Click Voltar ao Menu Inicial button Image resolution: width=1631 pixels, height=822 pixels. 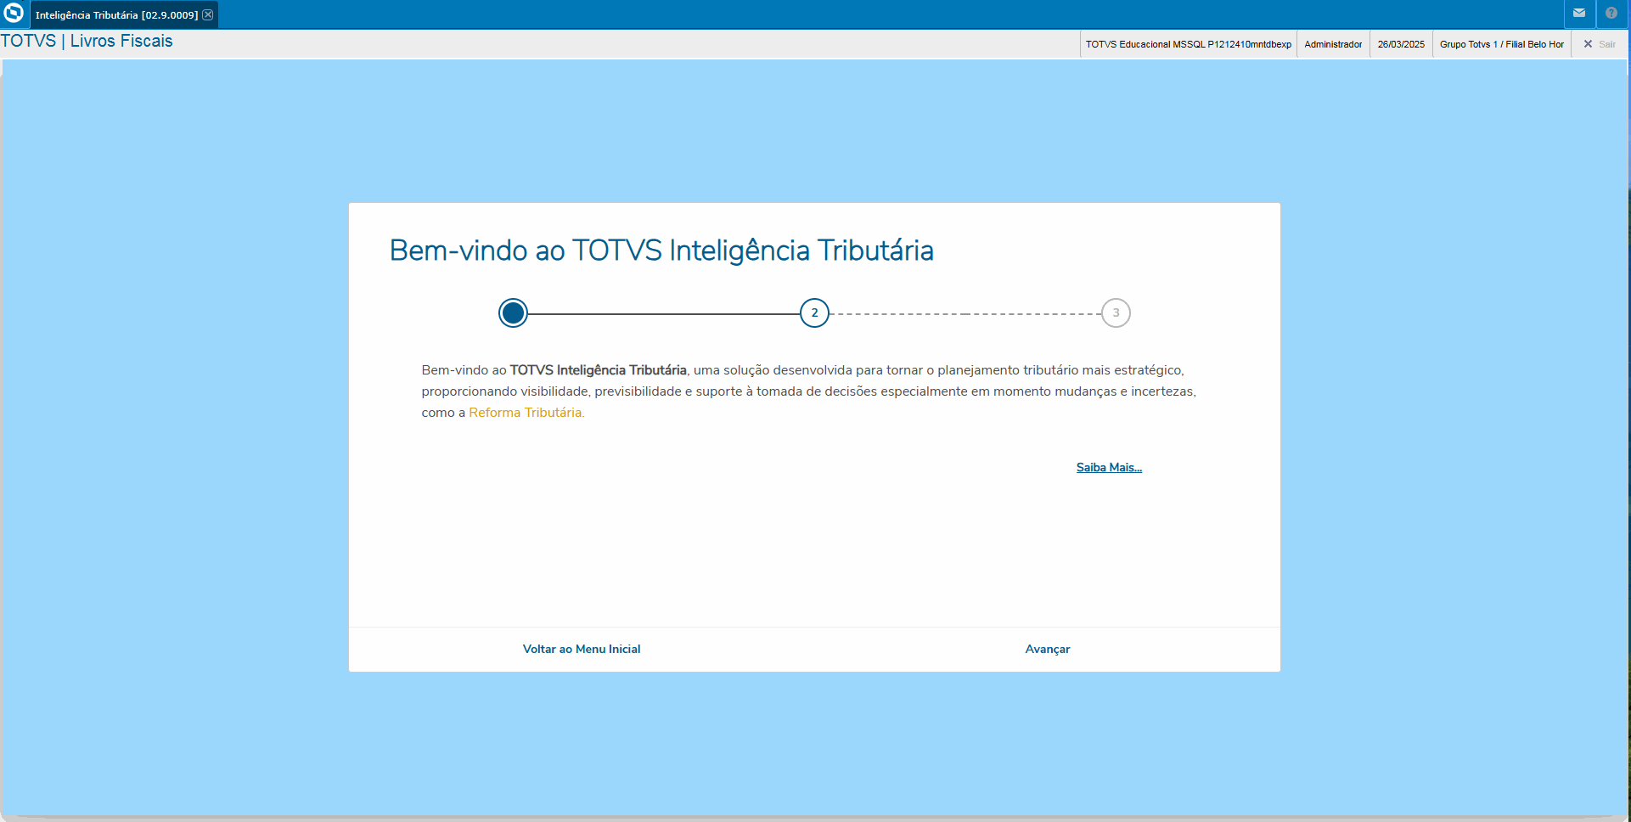582,649
